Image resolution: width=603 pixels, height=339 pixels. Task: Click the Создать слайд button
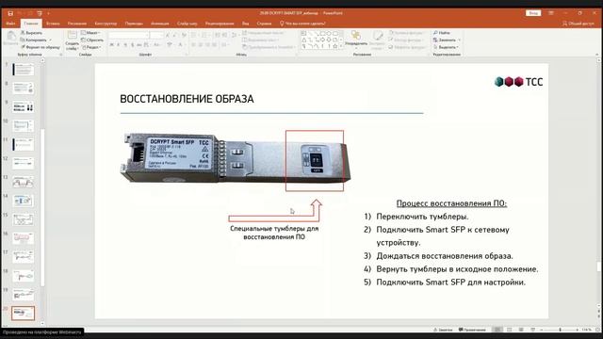tap(72, 40)
